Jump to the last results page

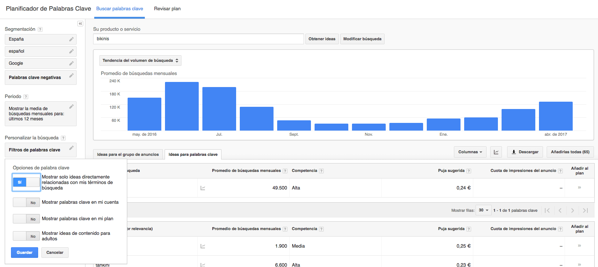pos(586,210)
